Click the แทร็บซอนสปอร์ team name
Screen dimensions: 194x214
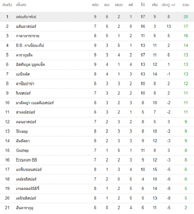[29, 170]
